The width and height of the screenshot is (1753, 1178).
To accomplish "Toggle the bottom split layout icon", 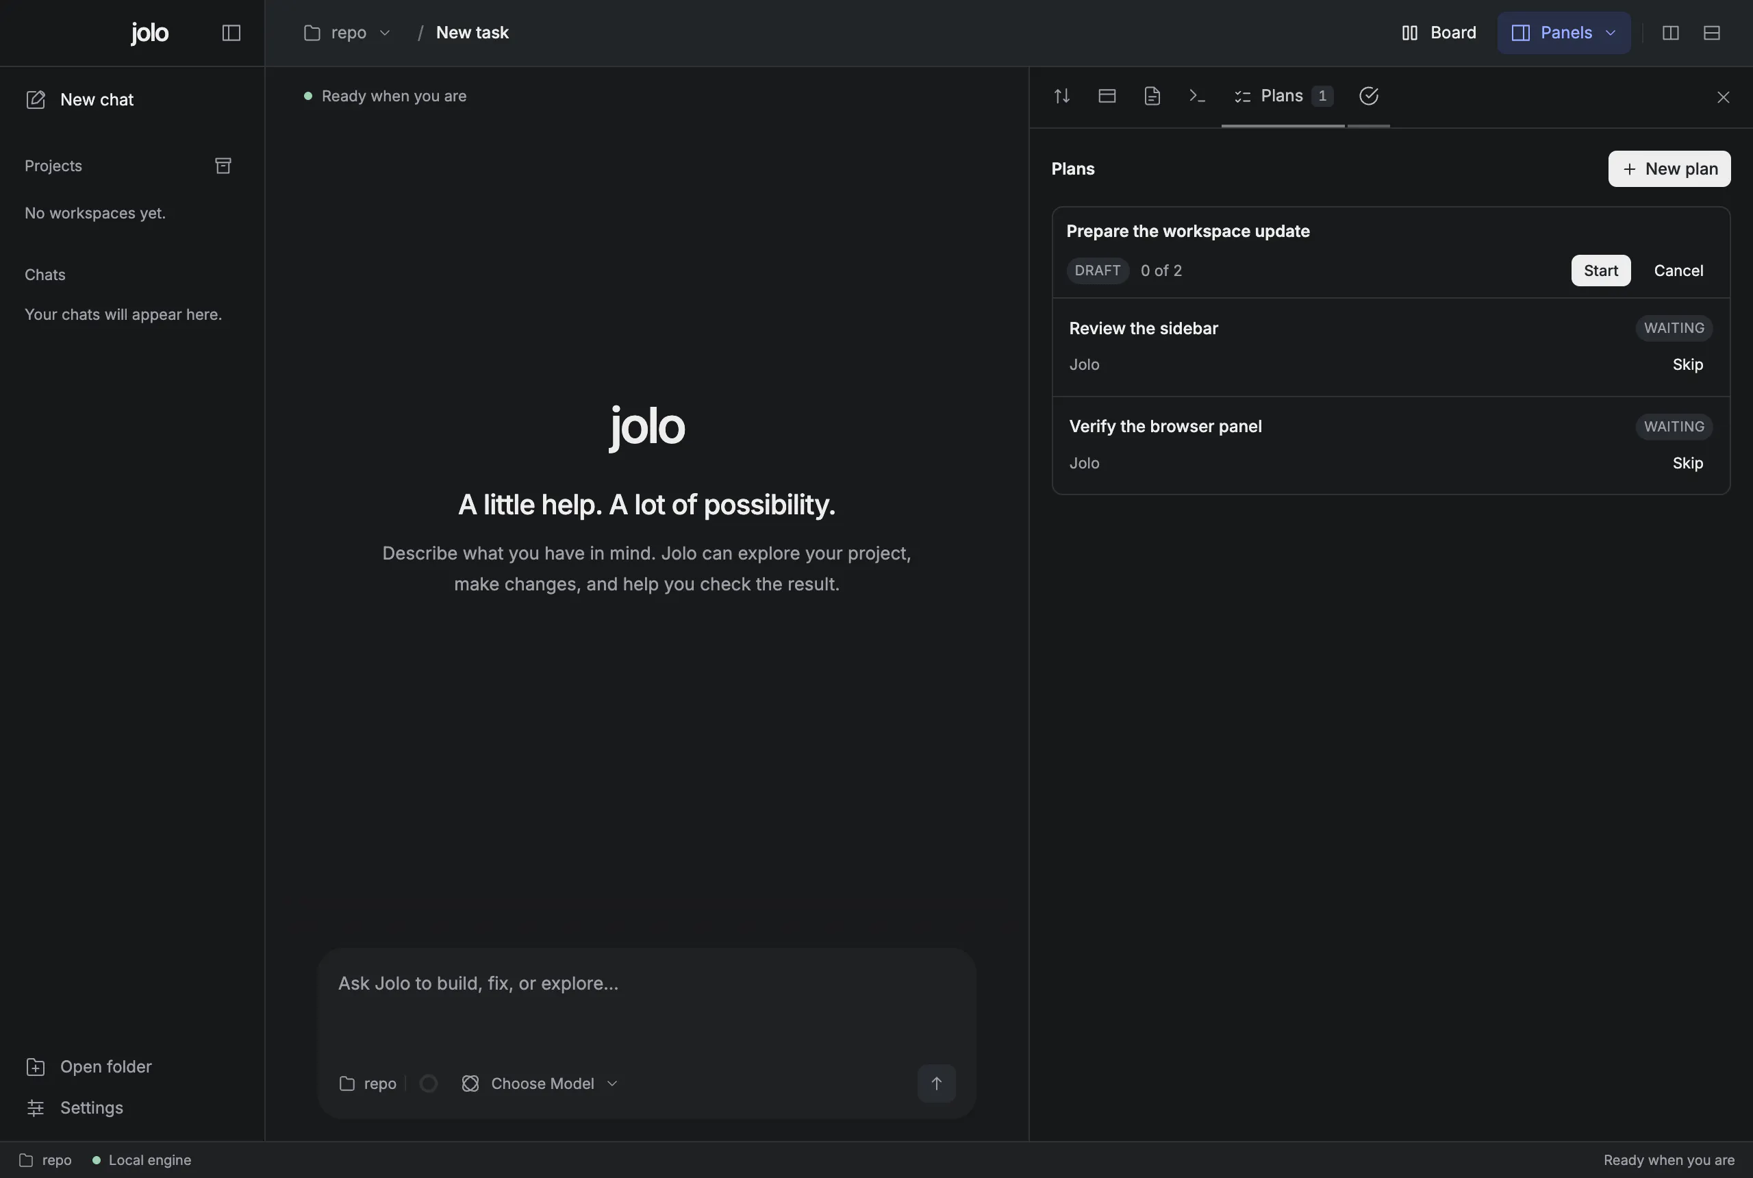I will click(x=1712, y=33).
